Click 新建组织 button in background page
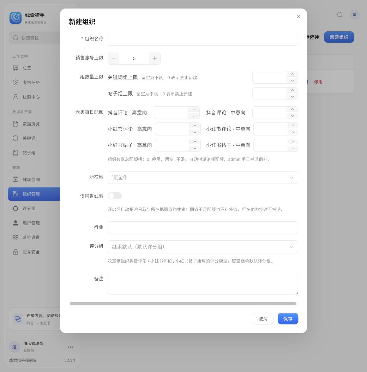 (x=339, y=37)
